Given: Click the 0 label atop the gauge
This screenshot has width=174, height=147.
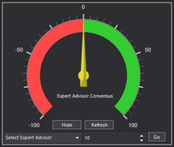Looking at the screenshot, I should click(83, 7).
